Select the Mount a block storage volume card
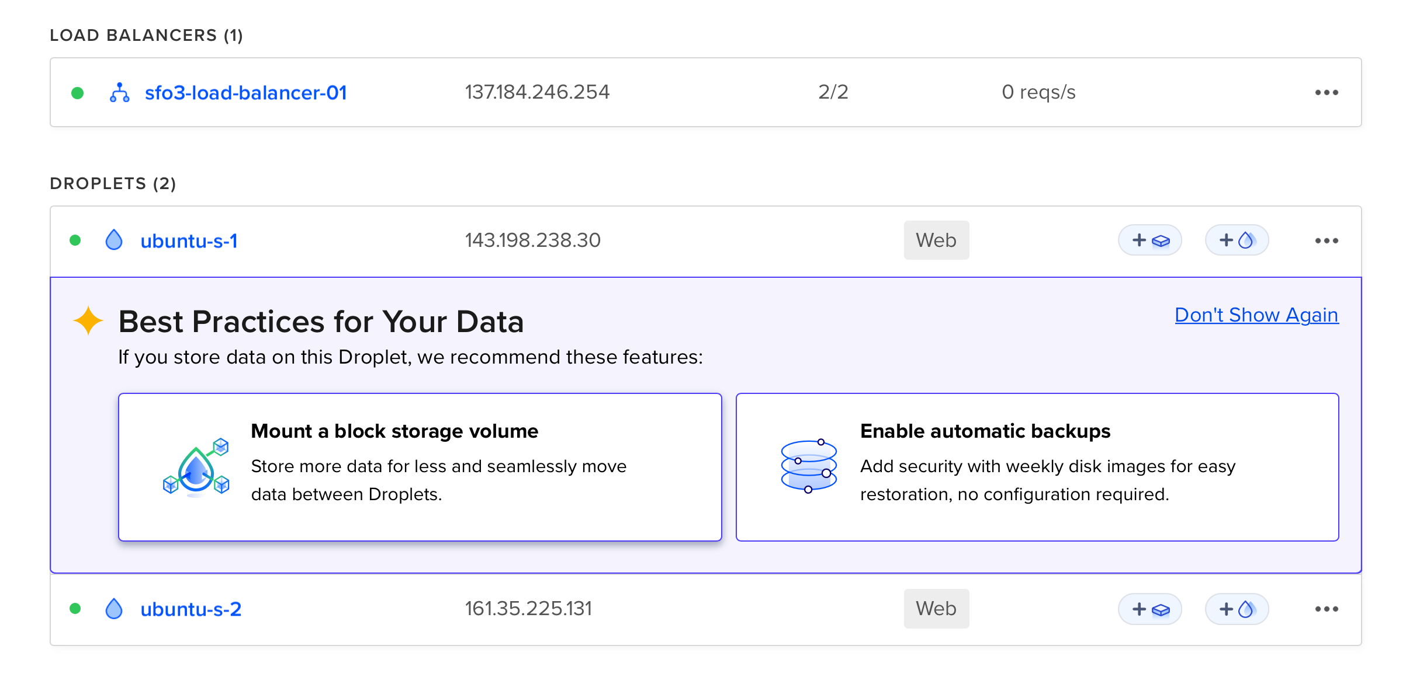Viewport: 1413px width, 684px height. pos(420,467)
